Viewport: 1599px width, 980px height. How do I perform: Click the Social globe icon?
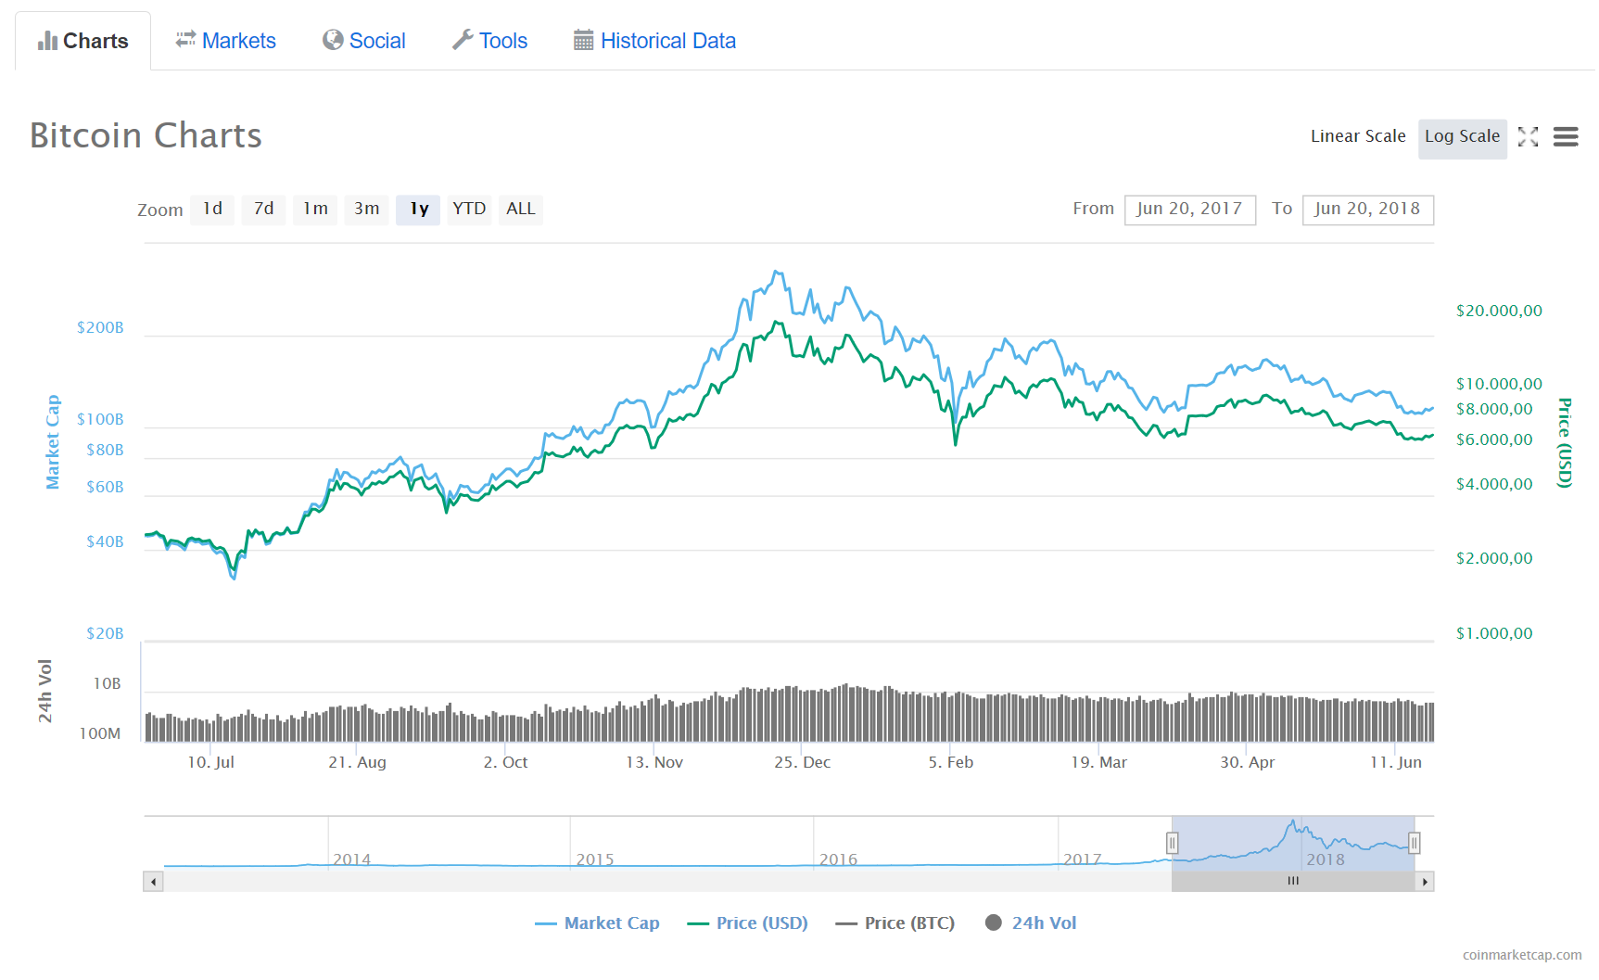pyautogui.click(x=333, y=40)
